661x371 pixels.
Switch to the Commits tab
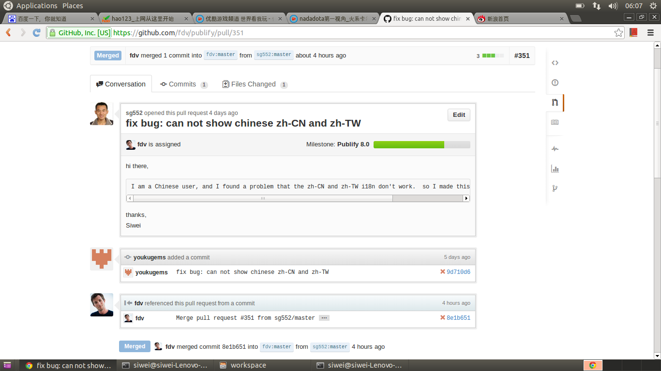click(183, 84)
